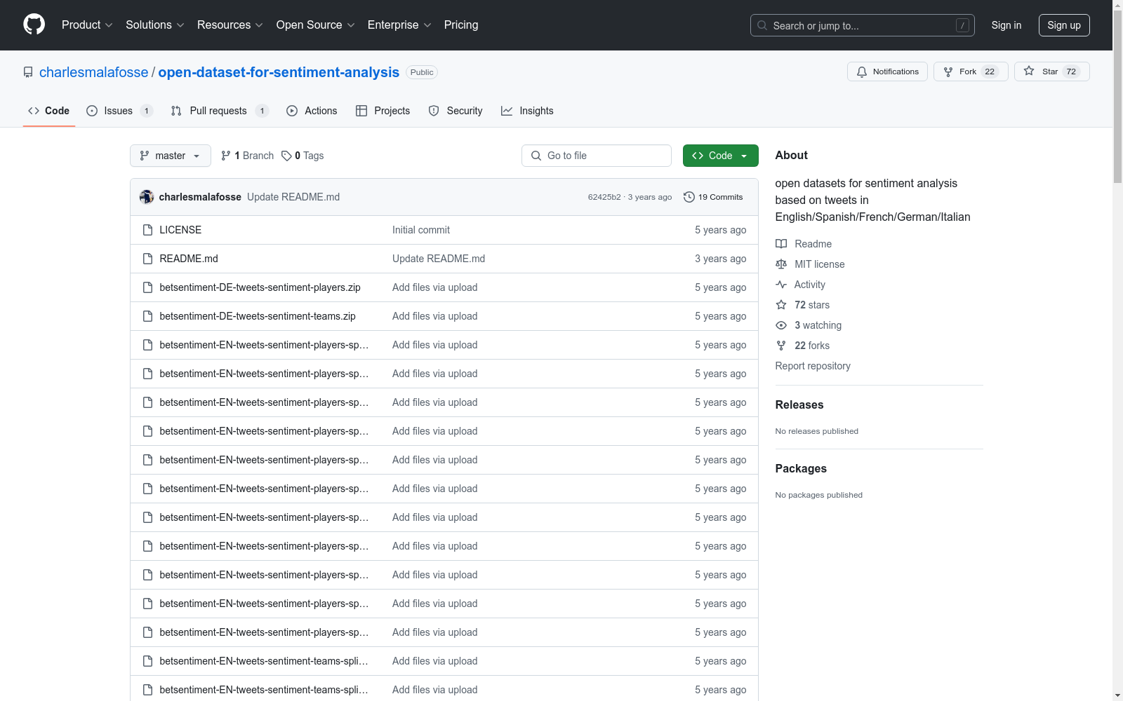The image size is (1123, 701).
Task: View the 19 Commits history
Action: [713, 197]
